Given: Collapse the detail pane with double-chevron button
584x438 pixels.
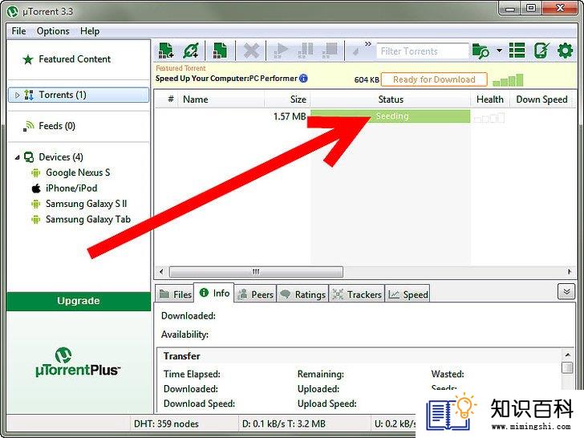Looking at the screenshot, I should (x=566, y=292).
